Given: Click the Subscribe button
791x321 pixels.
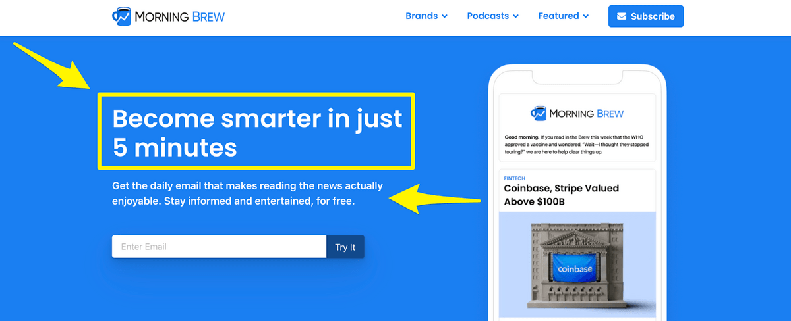Looking at the screenshot, I should [x=646, y=16].
